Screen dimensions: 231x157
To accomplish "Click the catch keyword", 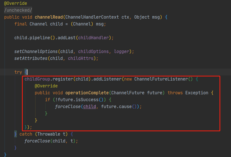I will (26, 134).
